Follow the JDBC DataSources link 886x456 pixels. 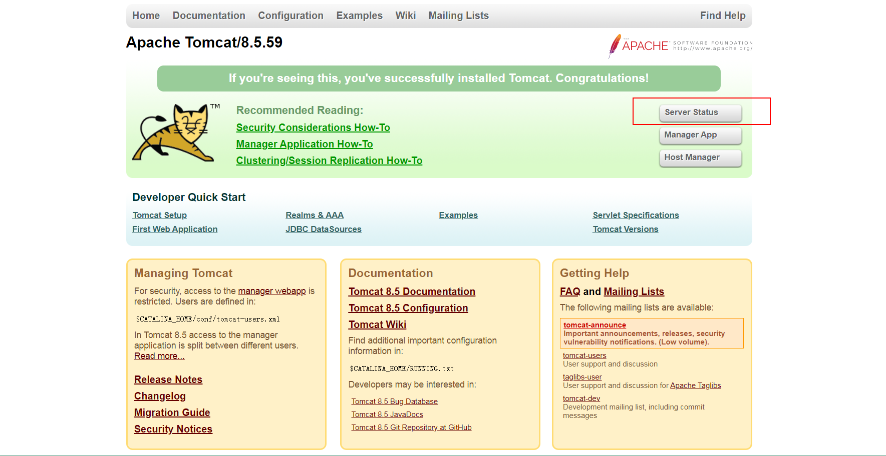pyautogui.click(x=324, y=229)
